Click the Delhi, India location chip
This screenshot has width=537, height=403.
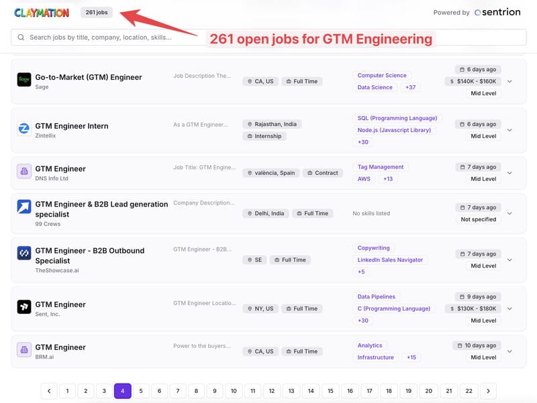[x=266, y=213]
